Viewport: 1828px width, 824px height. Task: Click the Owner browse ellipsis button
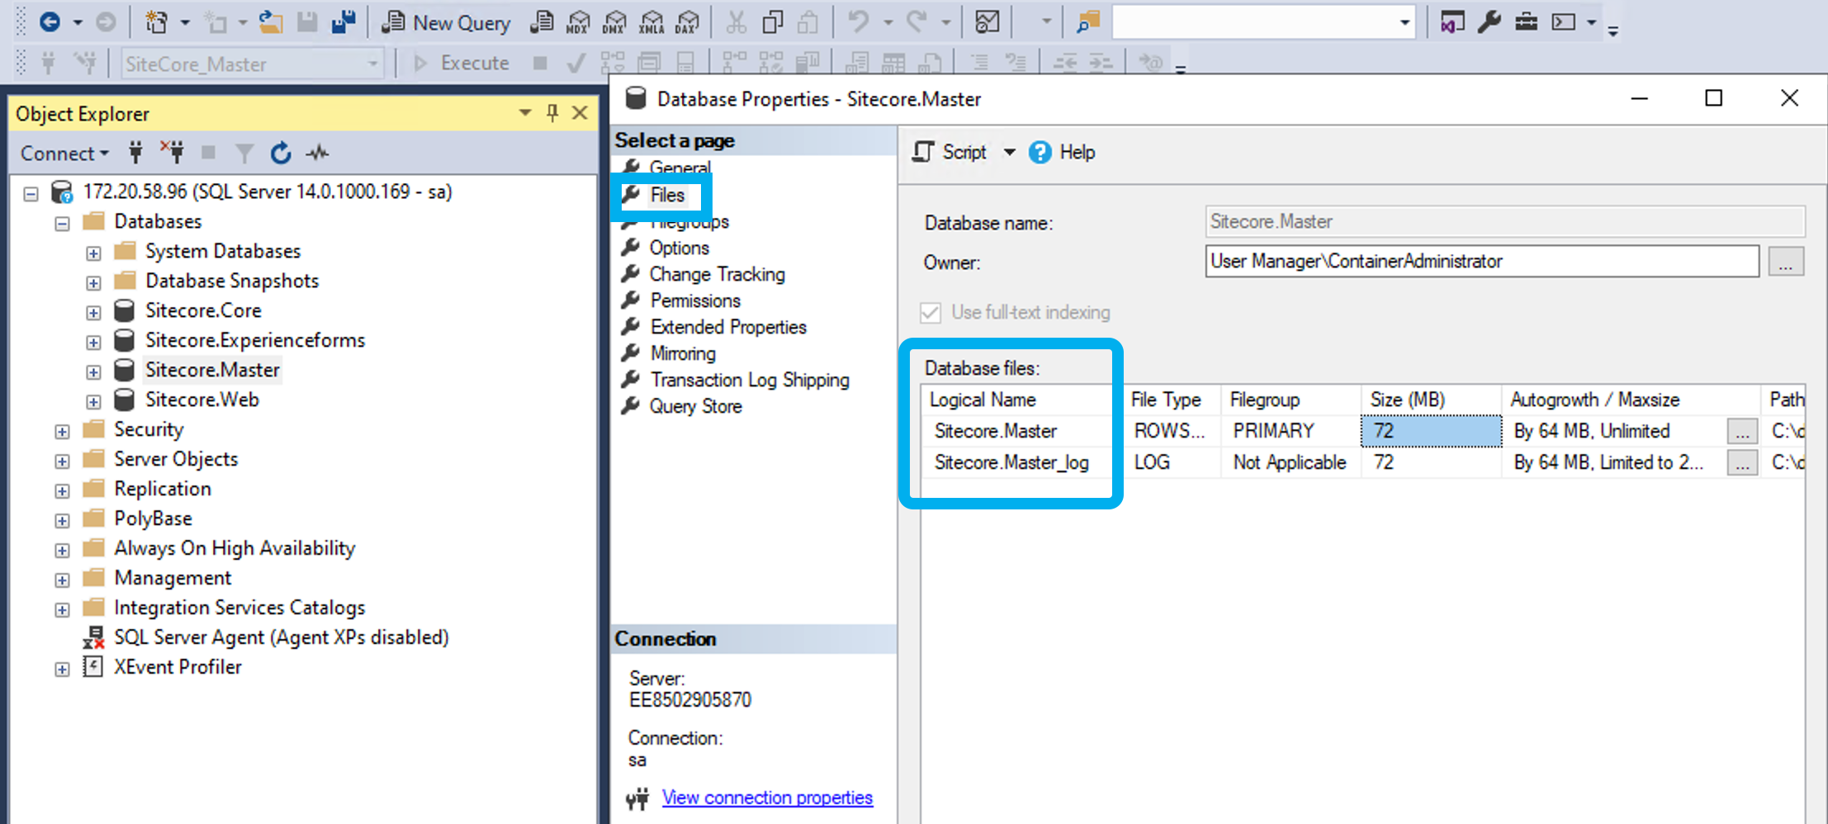[1786, 262]
